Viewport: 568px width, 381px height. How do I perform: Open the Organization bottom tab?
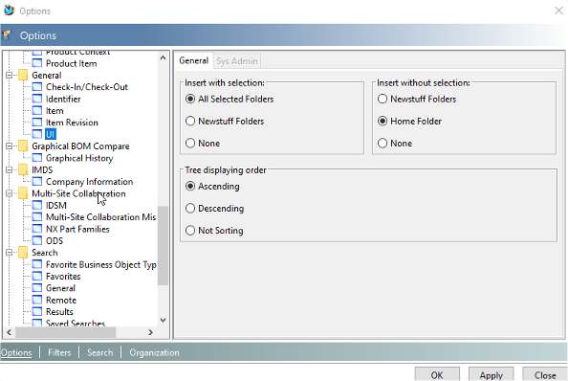(x=154, y=352)
